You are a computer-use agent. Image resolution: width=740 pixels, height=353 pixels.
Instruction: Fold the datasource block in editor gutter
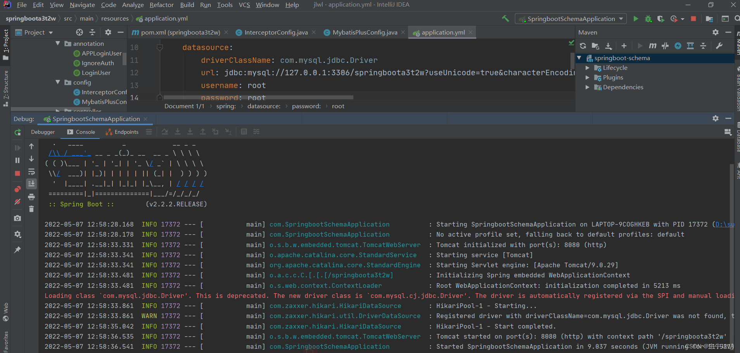[x=159, y=47]
